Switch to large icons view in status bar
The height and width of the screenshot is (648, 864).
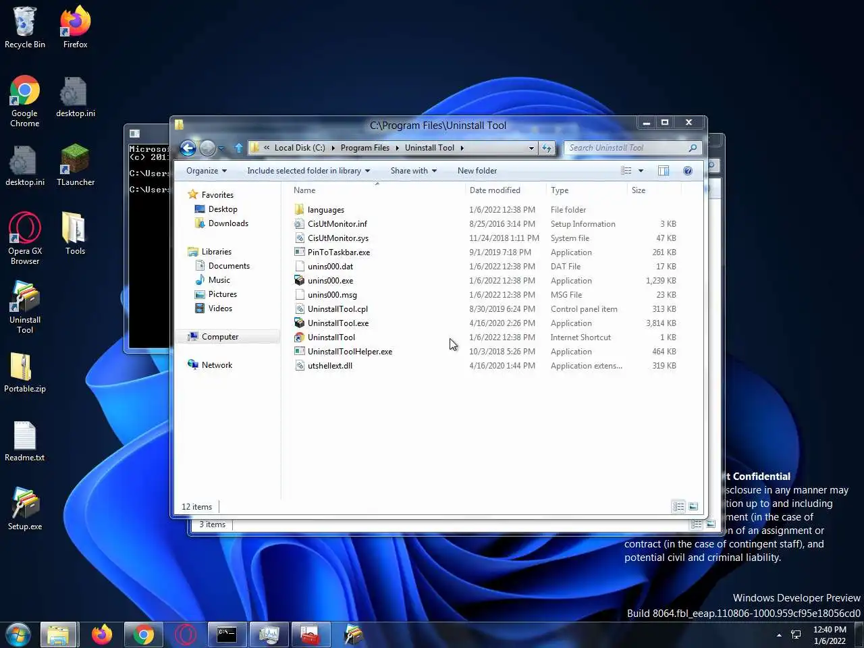[693, 506]
